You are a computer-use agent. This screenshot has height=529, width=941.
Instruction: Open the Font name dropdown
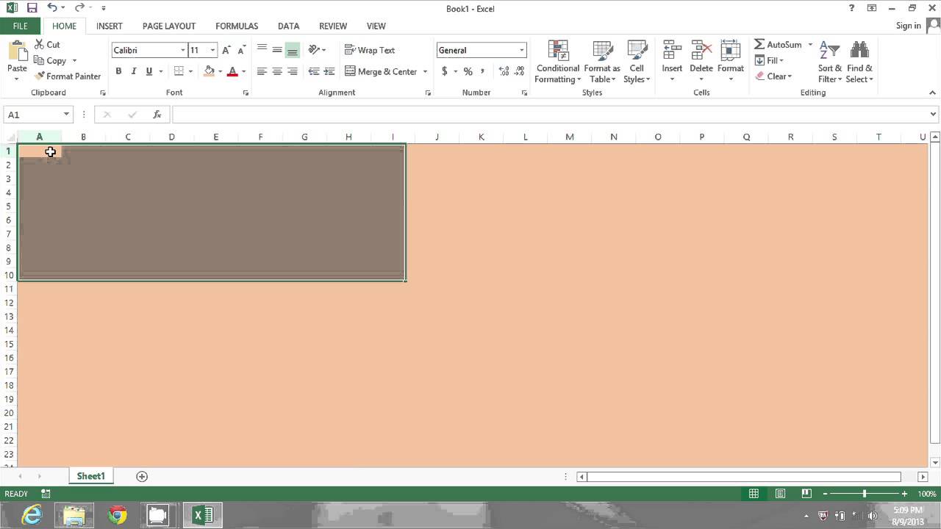[182, 50]
